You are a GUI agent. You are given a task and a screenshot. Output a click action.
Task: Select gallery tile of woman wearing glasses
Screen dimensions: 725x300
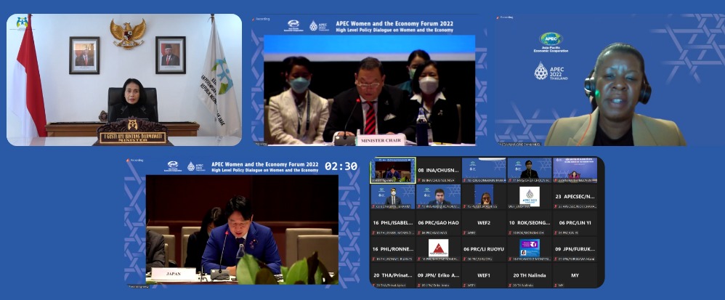[x=484, y=196]
